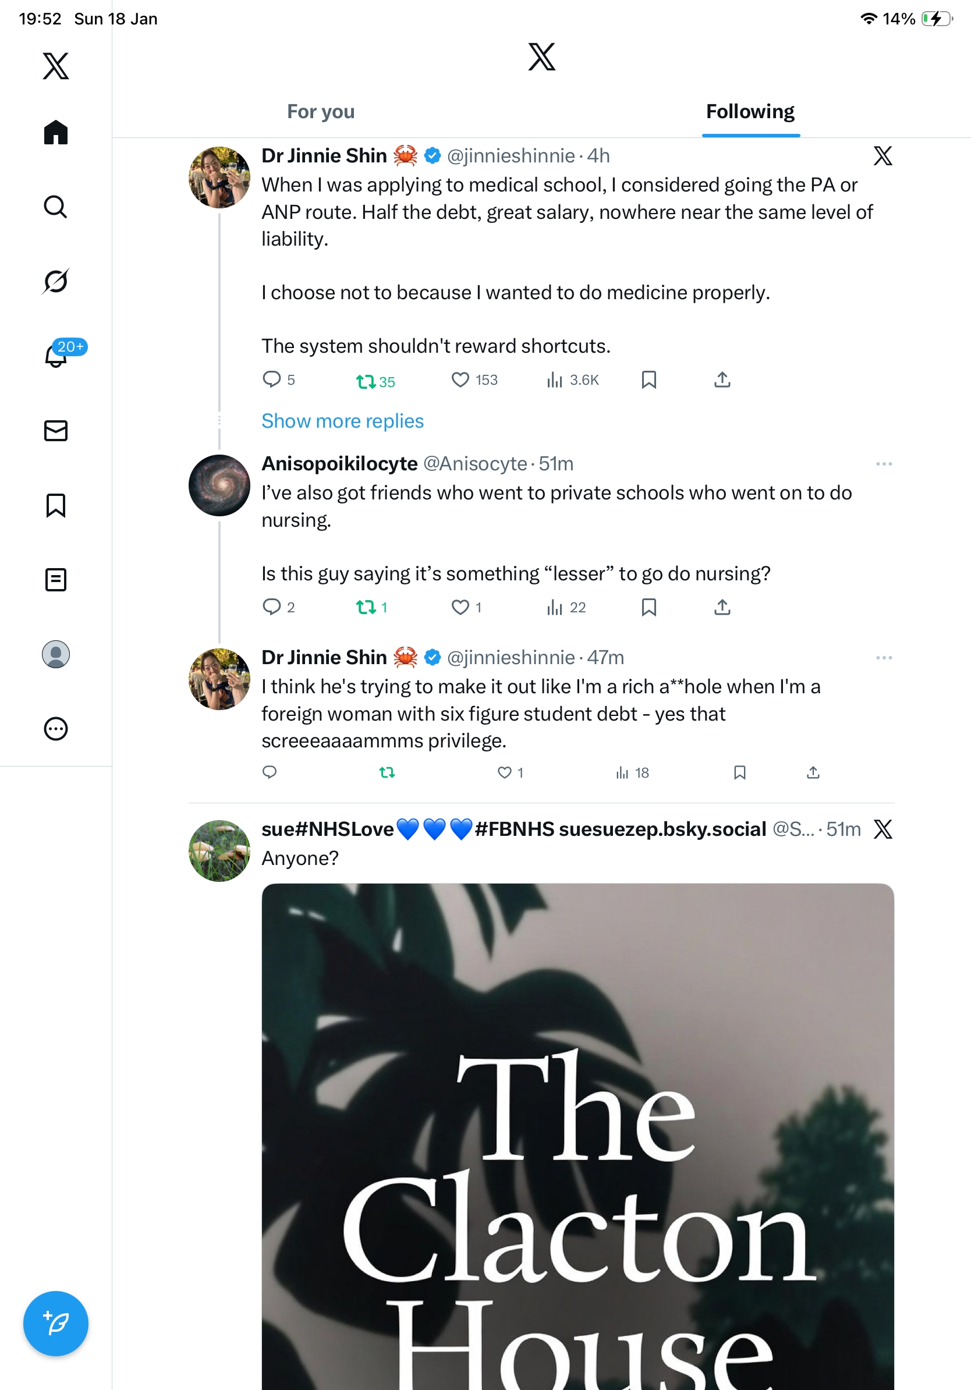The image size is (971, 1390).
Task: Click Show more replies link
Action: pyautogui.click(x=342, y=421)
